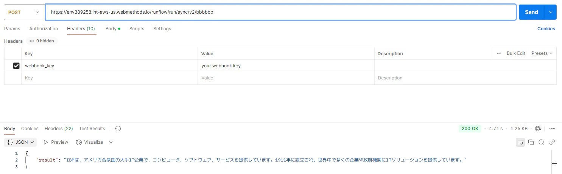
Task: Open the Settings tab
Action: [162, 29]
